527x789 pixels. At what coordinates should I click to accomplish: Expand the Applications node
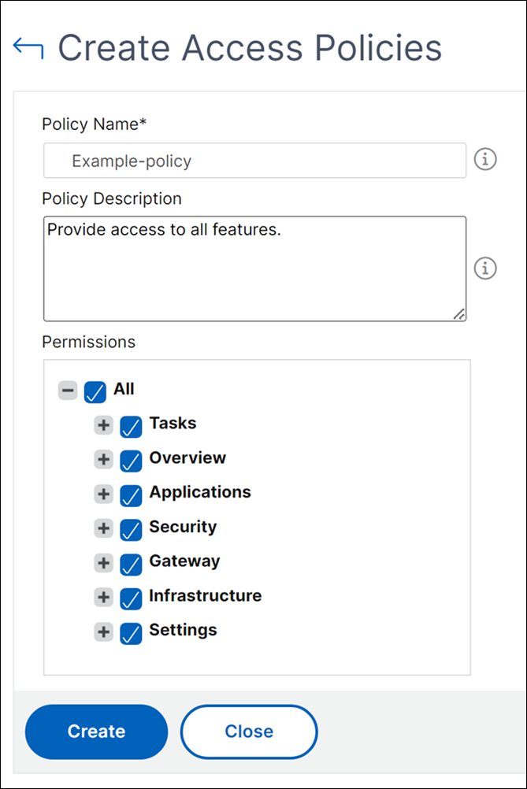coord(104,495)
